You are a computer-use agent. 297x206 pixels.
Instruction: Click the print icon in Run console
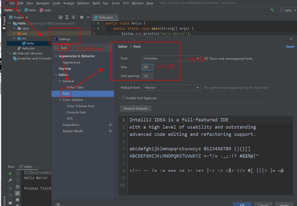pyautogui.click(x=17, y=200)
